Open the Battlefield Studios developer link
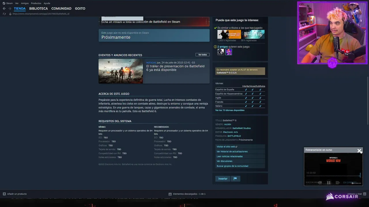Image resolution: width=369 pixels, height=207 pixels. click(x=242, y=128)
